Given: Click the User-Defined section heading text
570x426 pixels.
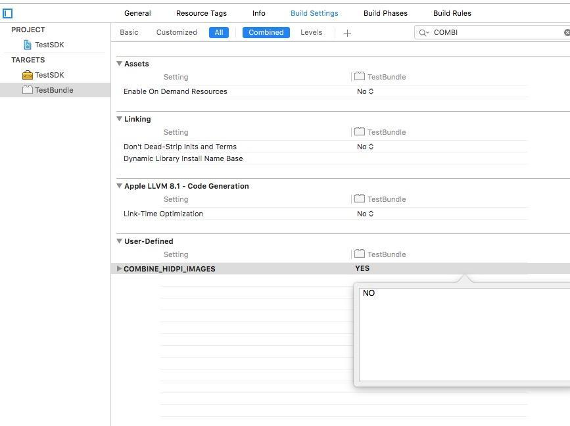Looking at the screenshot, I should click(x=149, y=241).
